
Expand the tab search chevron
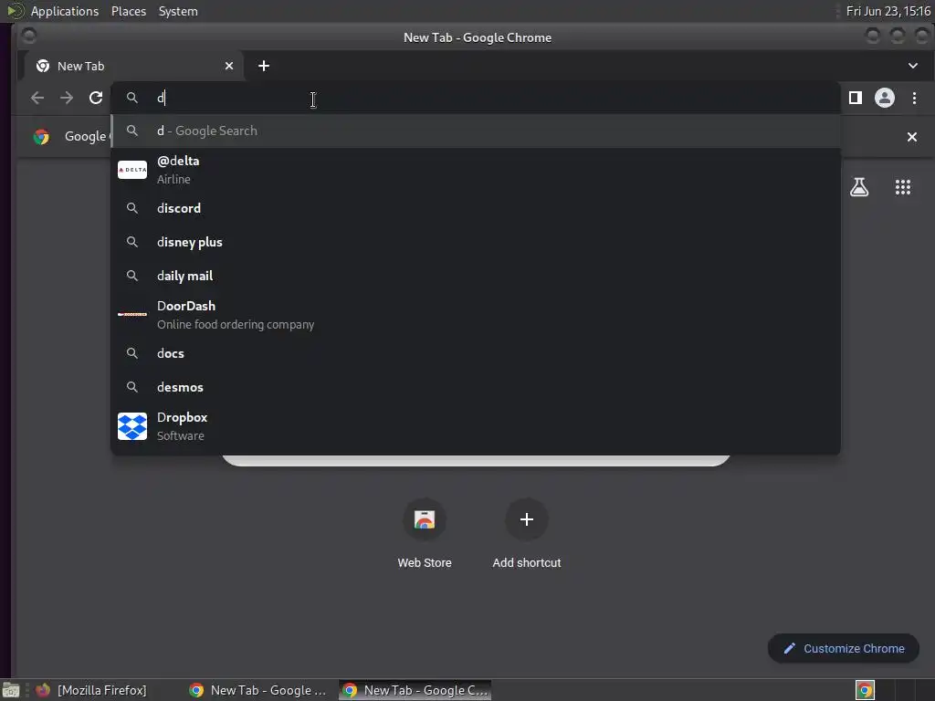pos(912,66)
